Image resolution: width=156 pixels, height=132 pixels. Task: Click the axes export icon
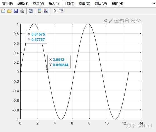105,21
